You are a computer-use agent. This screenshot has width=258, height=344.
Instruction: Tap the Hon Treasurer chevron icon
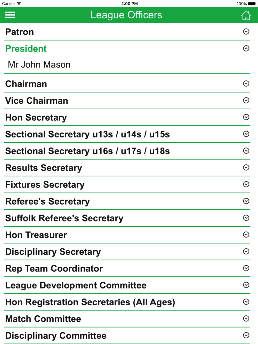click(246, 234)
